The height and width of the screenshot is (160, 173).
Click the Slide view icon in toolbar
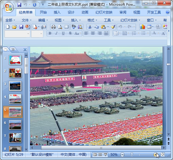click(x=67, y=27)
